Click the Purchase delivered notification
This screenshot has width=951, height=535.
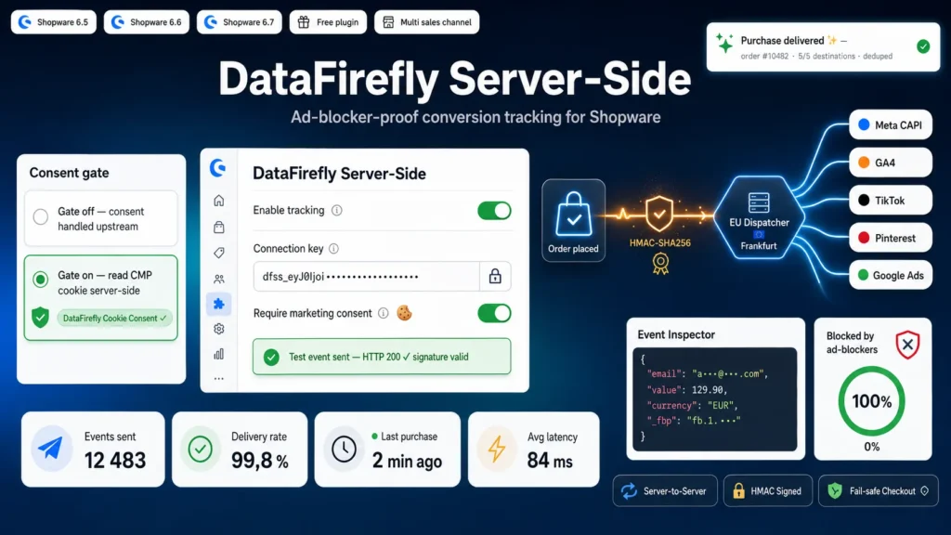tap(823, 47)
